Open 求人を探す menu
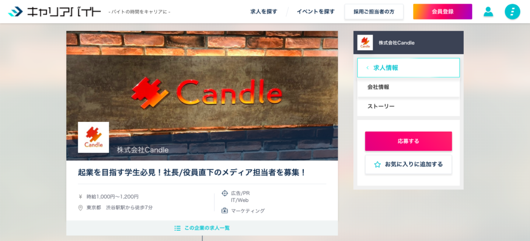The height and width of the screenshot is (241, 530). (x=263, y=12)
